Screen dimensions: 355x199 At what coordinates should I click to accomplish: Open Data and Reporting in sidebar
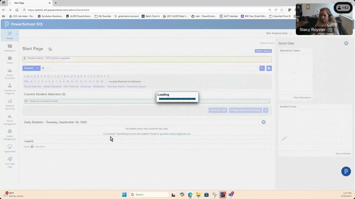point(10,104)
